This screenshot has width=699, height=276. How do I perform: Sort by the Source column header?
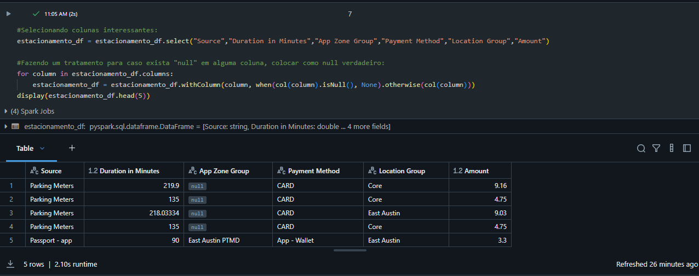[x=55, y=171]
